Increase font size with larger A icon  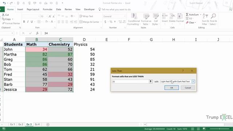[x=50, y=16]
